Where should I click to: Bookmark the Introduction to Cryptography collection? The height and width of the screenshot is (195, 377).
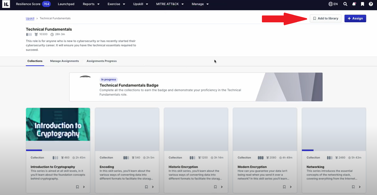pyautogui.click(x=77, y=187)
